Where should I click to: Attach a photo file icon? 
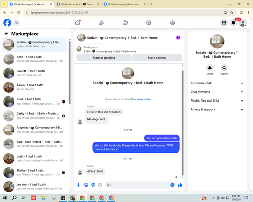(x=86, y=185)
